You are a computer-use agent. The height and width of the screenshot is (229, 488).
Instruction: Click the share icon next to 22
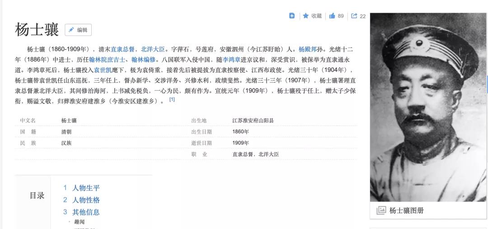point(354,16)
